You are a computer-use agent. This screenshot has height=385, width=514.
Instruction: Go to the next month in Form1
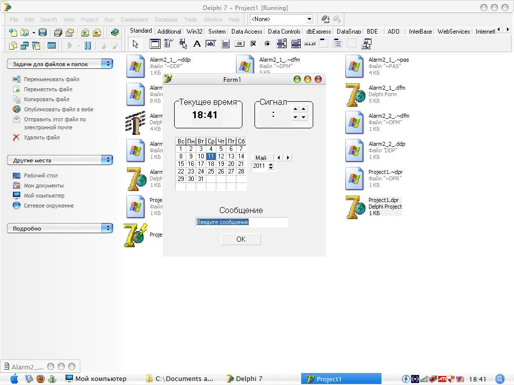click(x=288, y=157)
